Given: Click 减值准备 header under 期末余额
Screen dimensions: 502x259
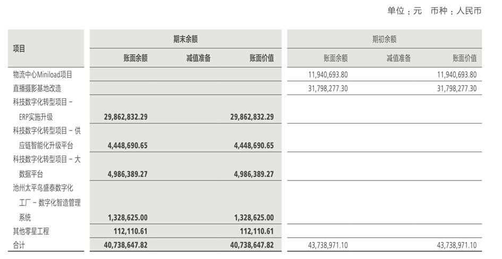Looking at the screenshot, I should [198, 58].
